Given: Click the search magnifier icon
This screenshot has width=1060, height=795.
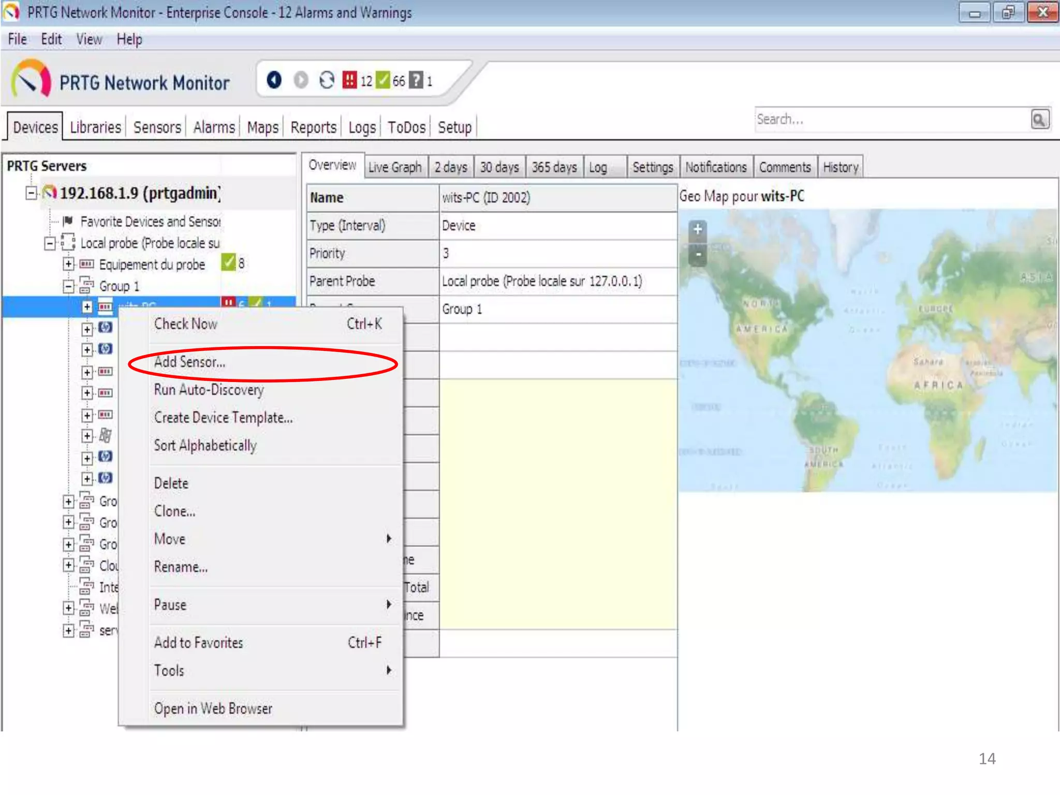Looking at the screenshot, I should tap(1039, 120).
